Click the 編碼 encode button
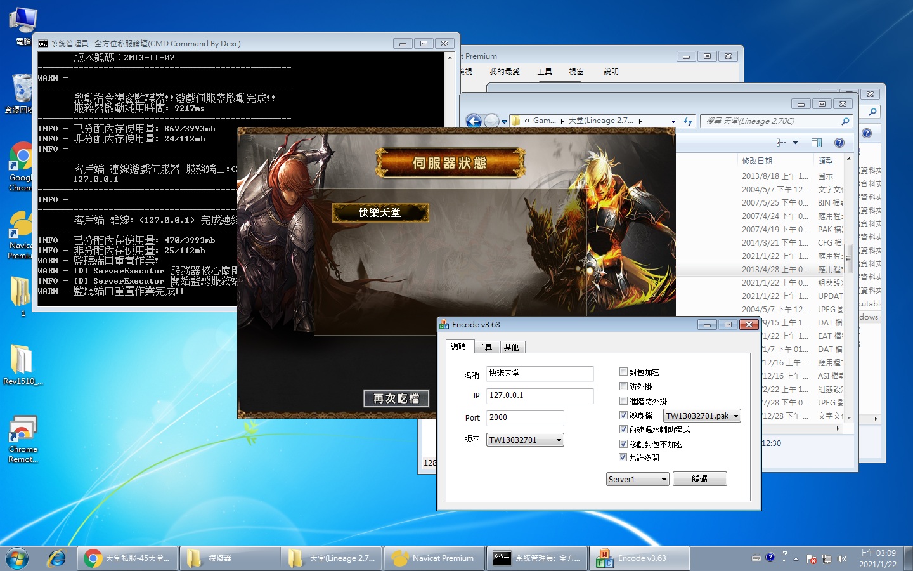913x571 pixels. 699,479
